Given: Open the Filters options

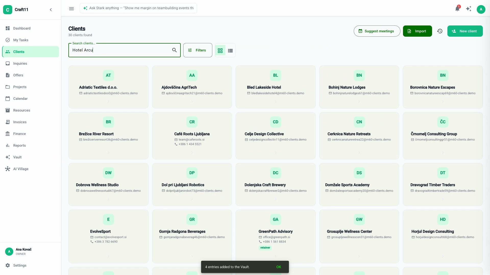Looking at the screenshot, I should 198,50.
